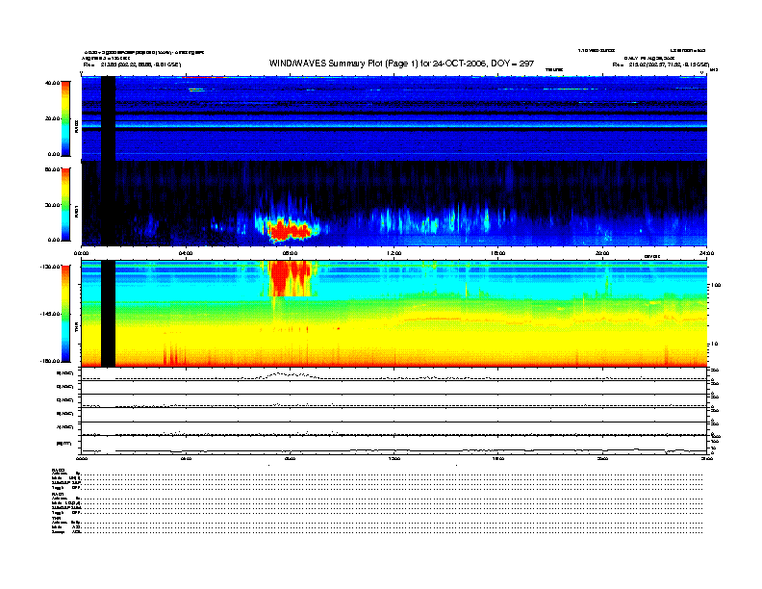762x589 pixels.
Task: Click the 16:00 tick label under RAD1 panel
Action: [498, 253]
